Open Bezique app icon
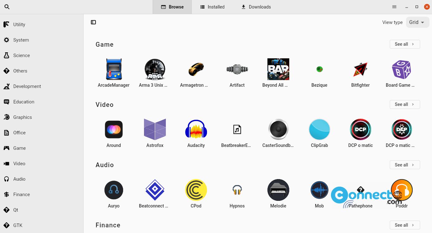 point(319,69)
